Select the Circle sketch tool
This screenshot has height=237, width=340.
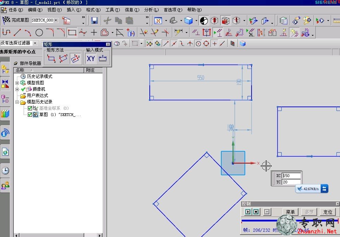[x=39, y=32]
